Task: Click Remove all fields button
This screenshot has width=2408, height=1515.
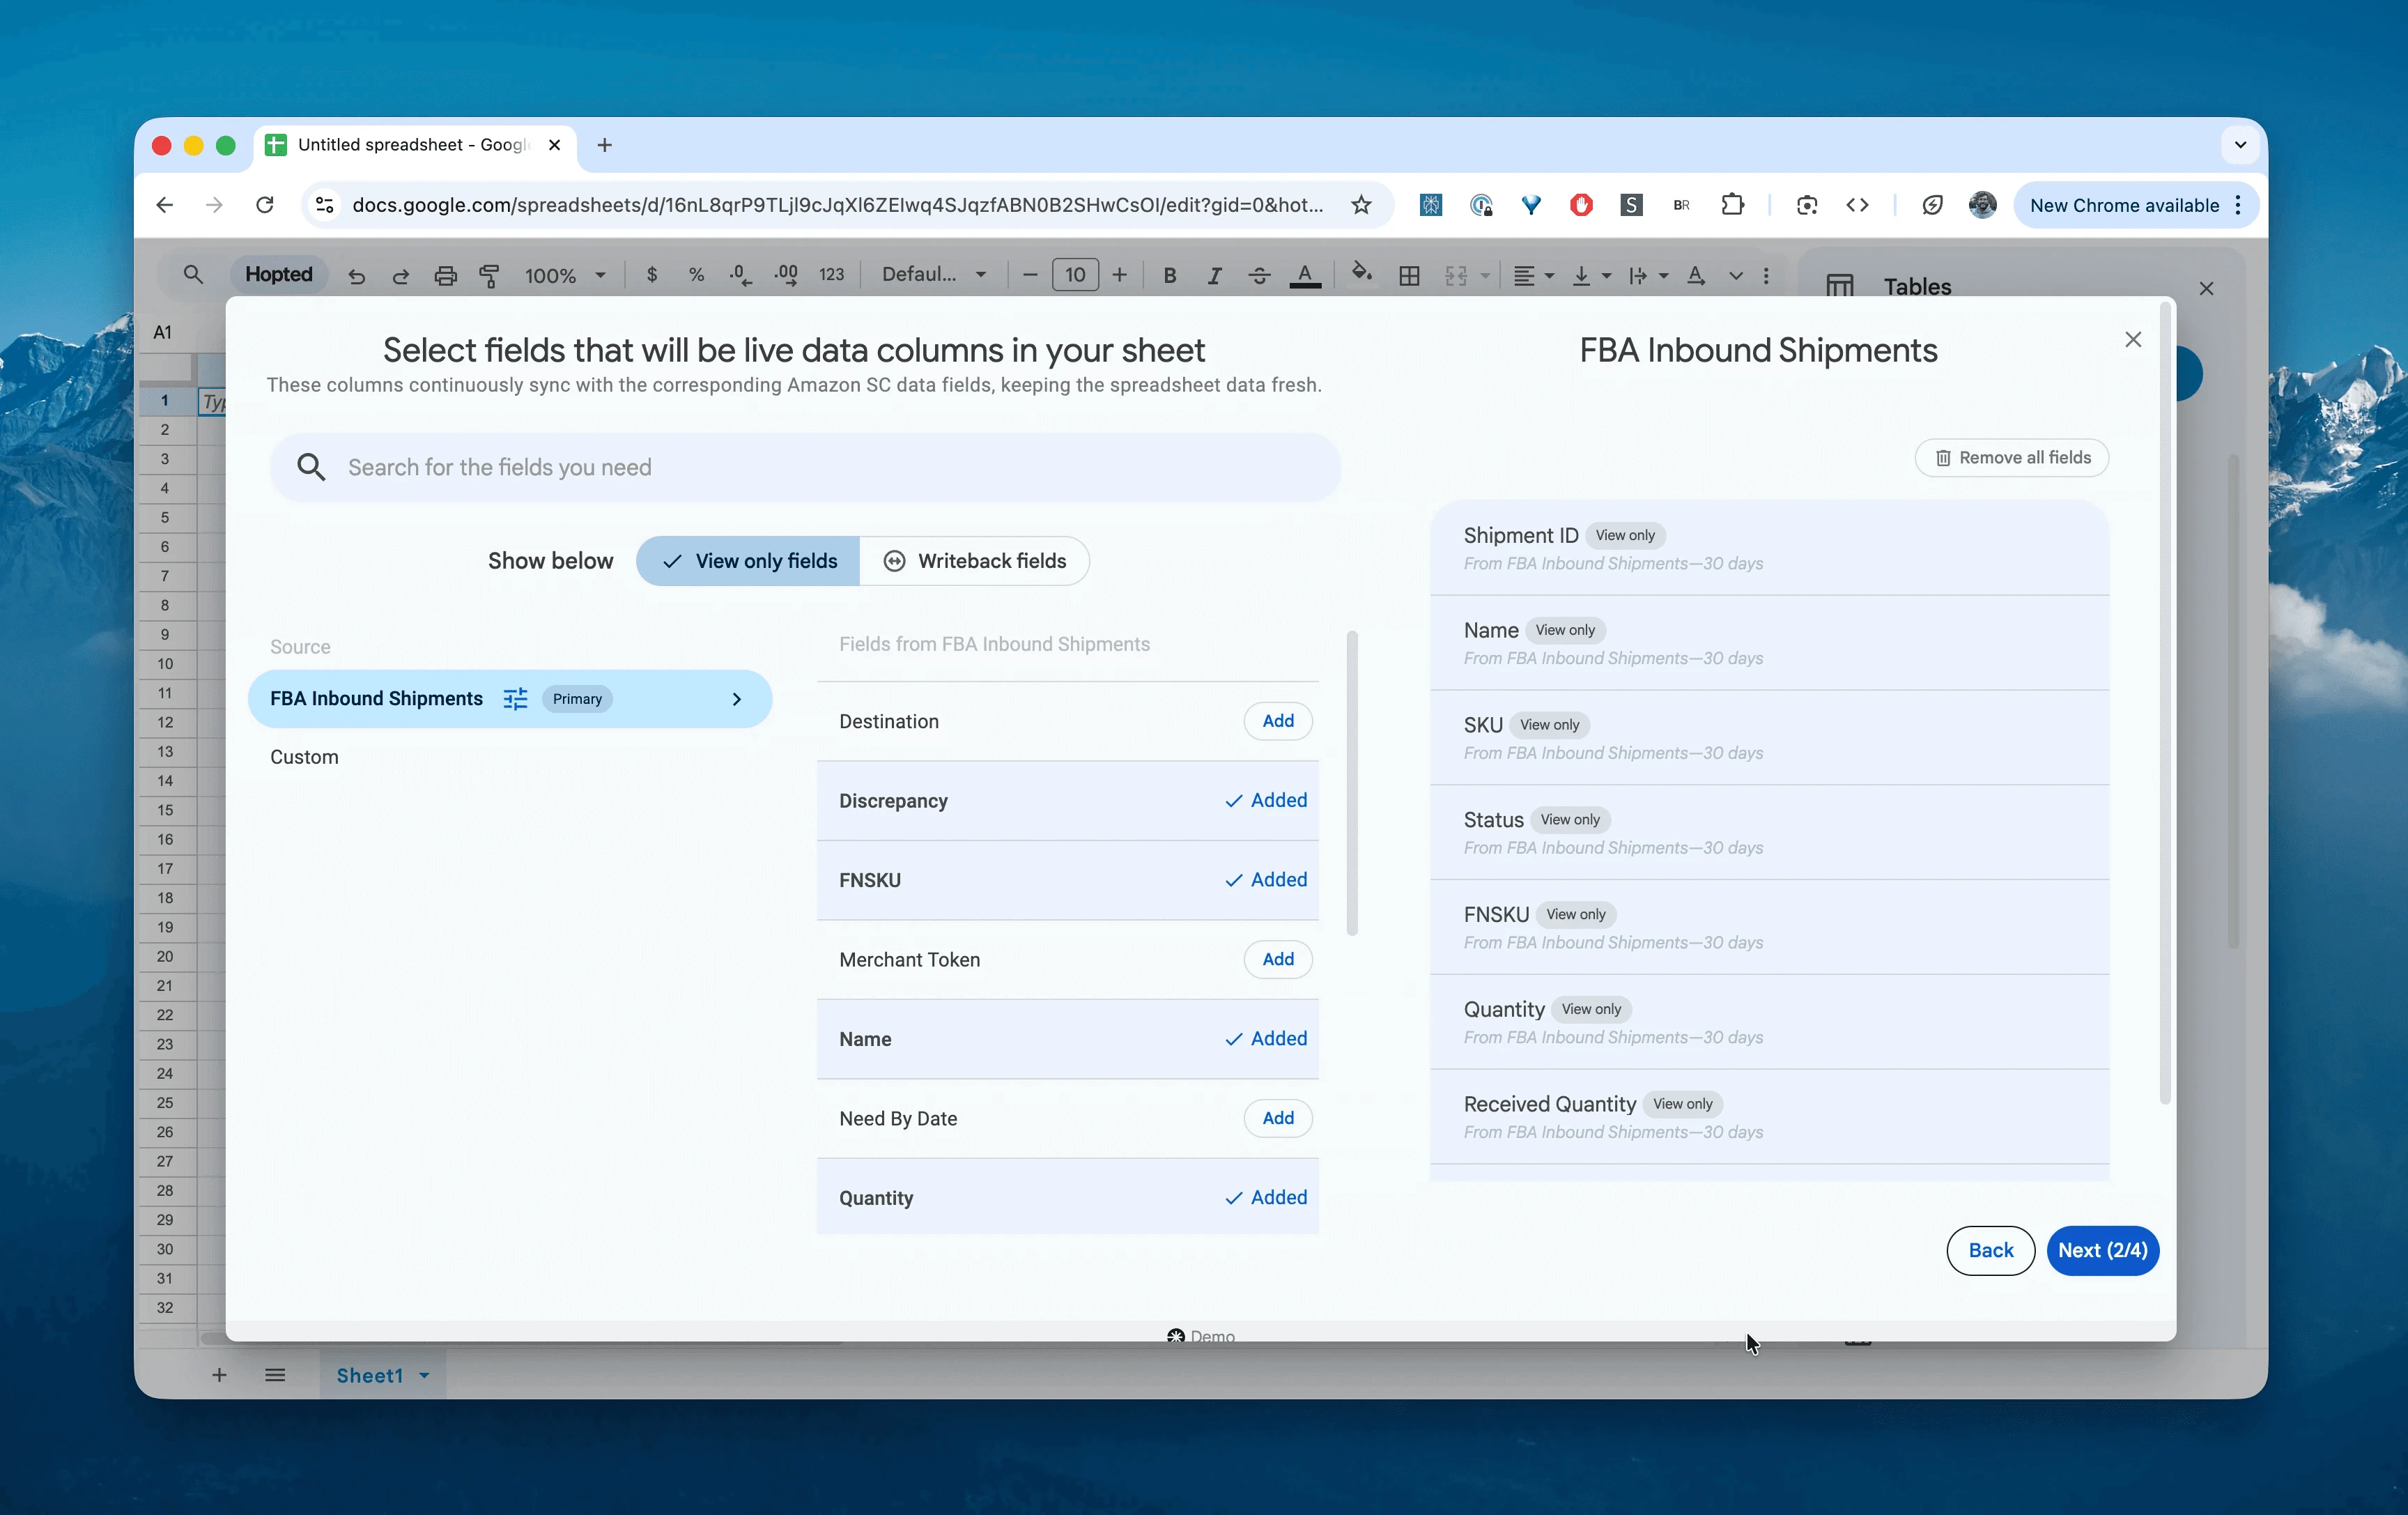Action: pos(2012,458)
